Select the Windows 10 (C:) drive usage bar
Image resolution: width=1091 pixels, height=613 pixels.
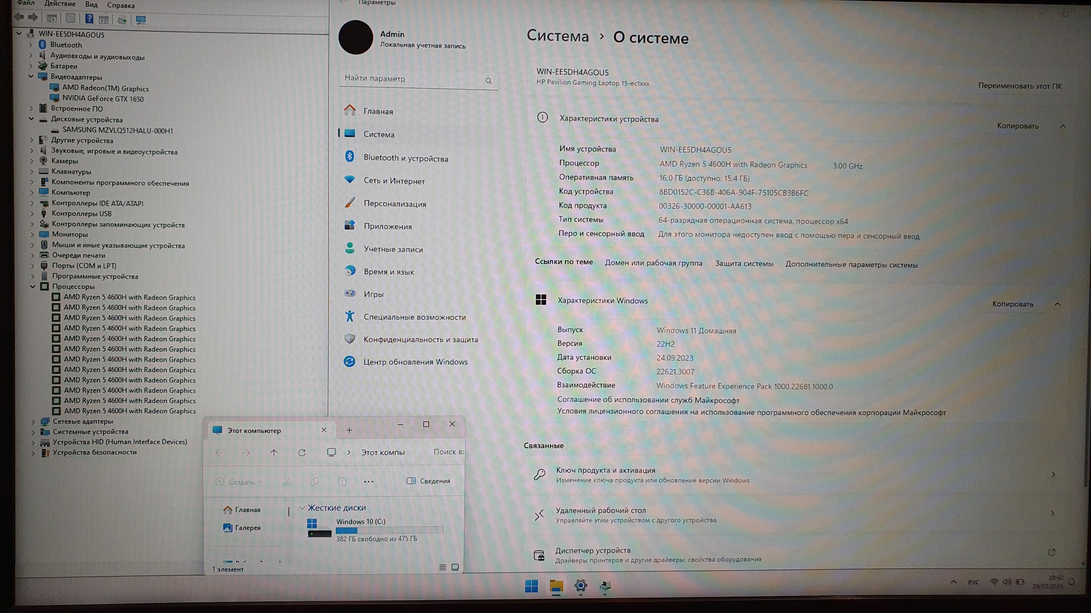[x=389, y=530]
